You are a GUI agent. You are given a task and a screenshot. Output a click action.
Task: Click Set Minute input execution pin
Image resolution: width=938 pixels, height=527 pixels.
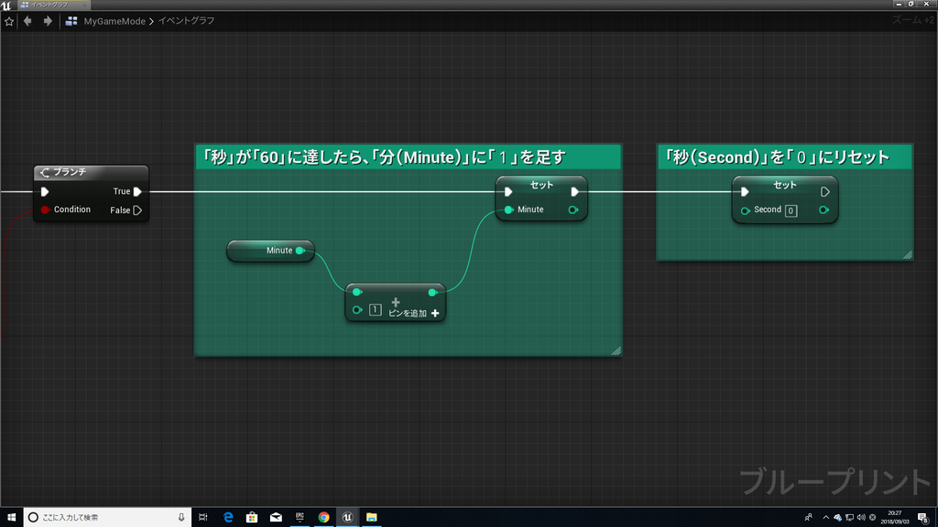click(x=508, y=192)
